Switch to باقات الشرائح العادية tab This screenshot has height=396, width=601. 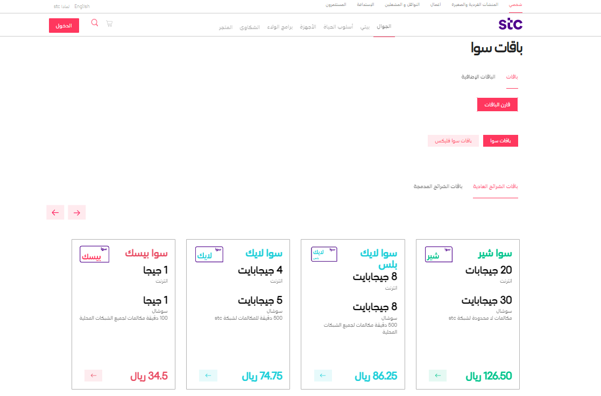(495, 186)
